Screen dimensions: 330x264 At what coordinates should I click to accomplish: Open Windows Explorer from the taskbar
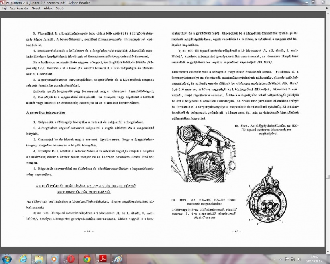point(39,258)
